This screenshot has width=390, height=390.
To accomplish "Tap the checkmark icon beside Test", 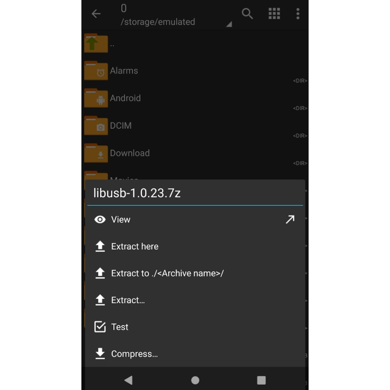I will 100,327.
